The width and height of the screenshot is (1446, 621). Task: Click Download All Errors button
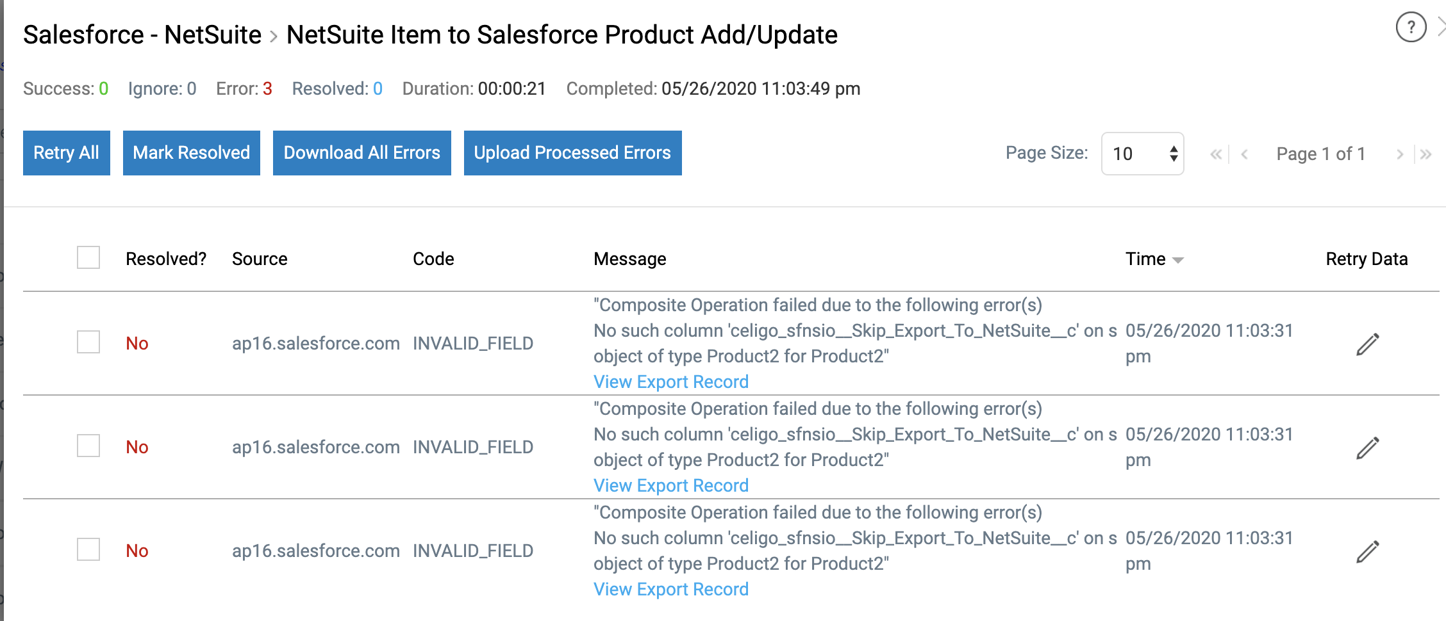(362, 153)
